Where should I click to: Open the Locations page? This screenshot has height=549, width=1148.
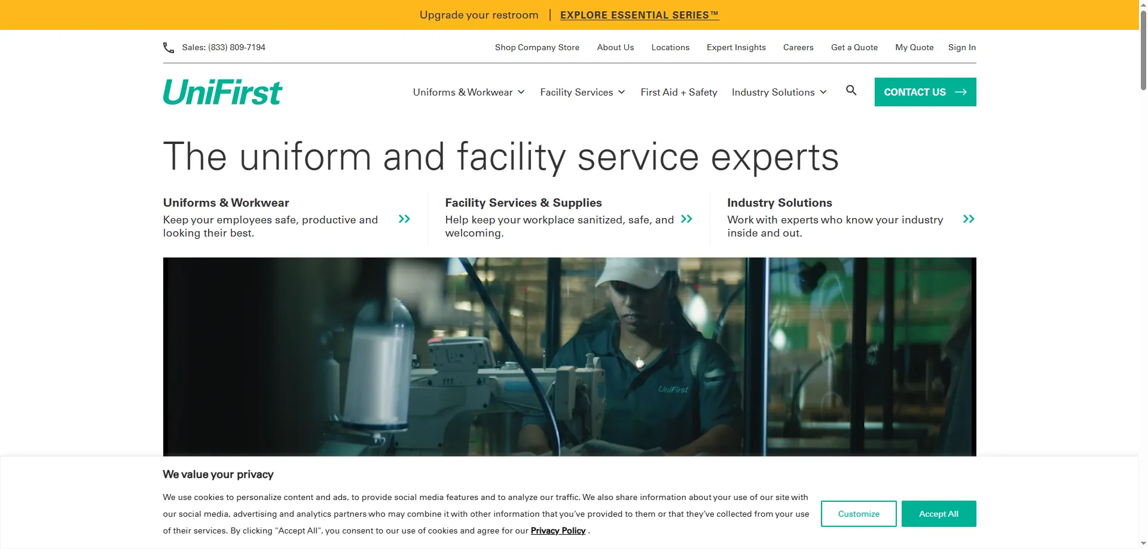(670, 47)
